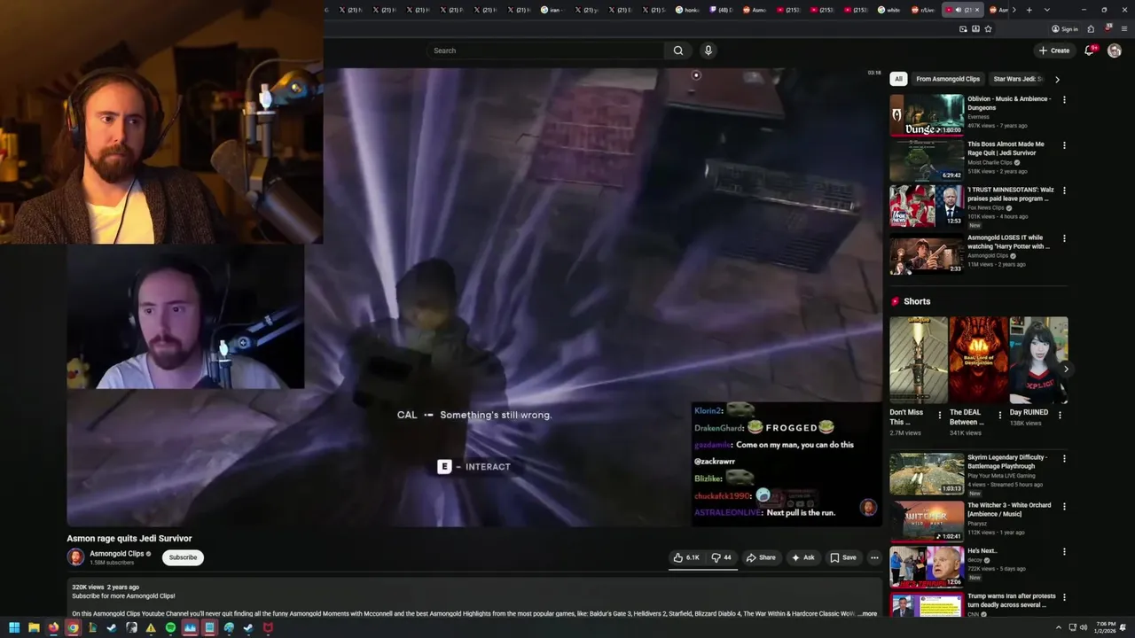The height and width of the screenshot is (638, 1135).
Task: Click the YouTube search magnifier button
Action: pos(678,51)
